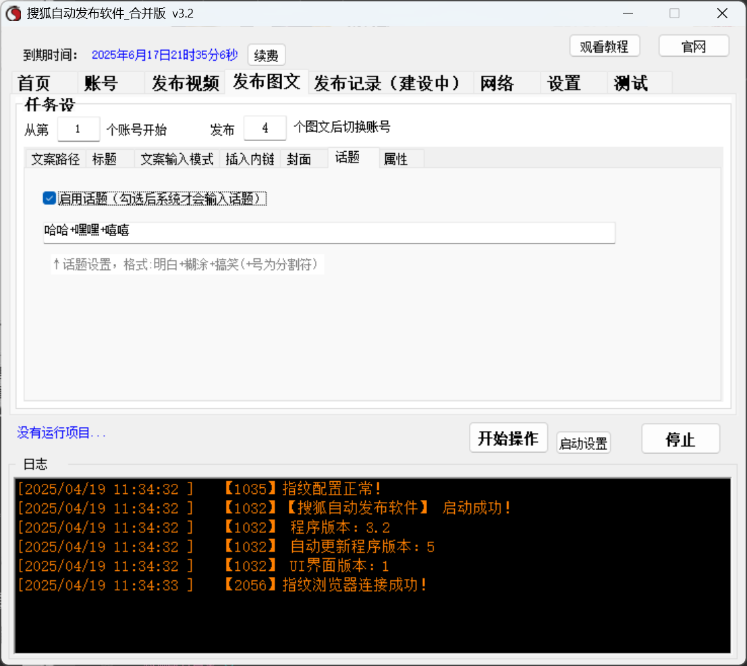Select log line 启动成功!
Image resolution: width=747 pixels, height=666 pixels.
[265, 508]
